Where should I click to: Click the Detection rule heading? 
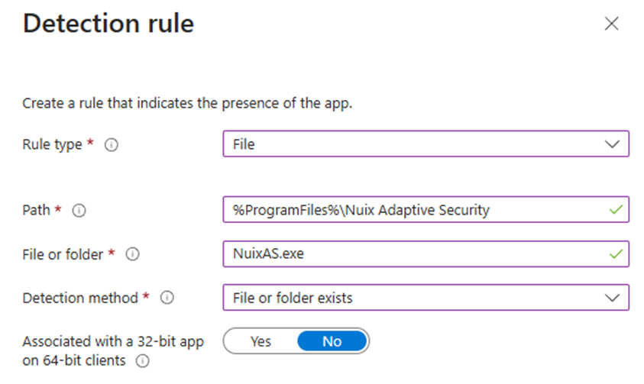[x=108, y=24]
